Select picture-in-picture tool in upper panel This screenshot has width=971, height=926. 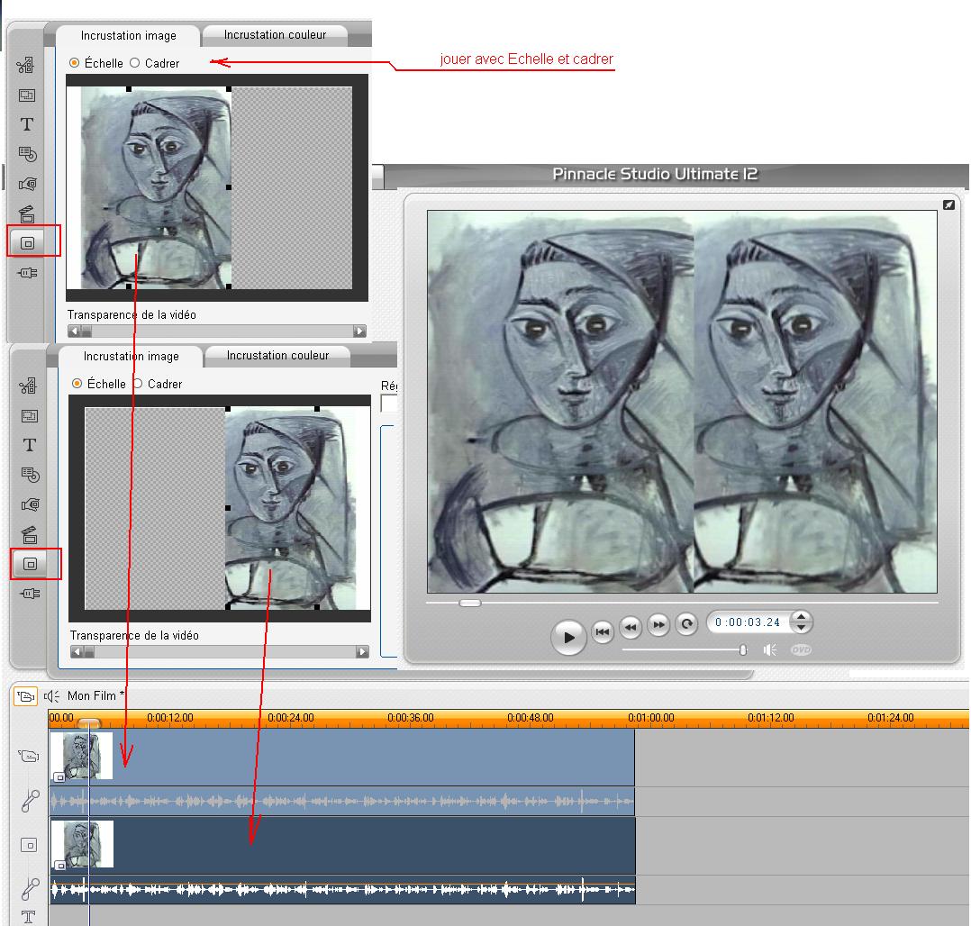(27, 243)
